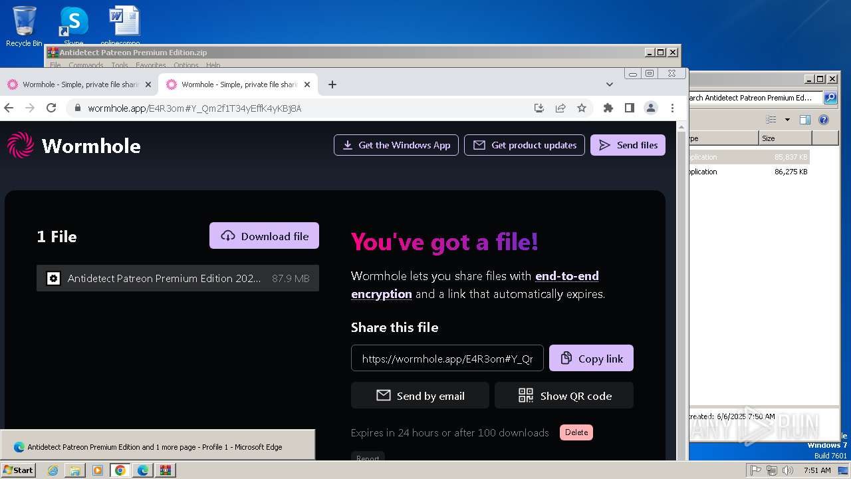
Task: Click the Send files button
Action: (628, 145)
